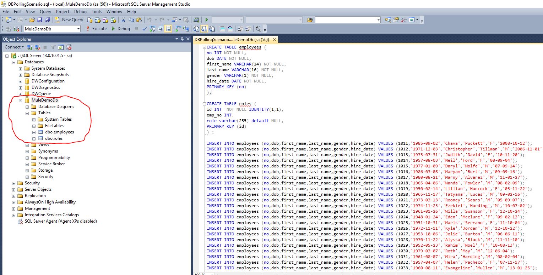Click the Save All icon
The image size is (543, 275).
[x=48, y=20]
